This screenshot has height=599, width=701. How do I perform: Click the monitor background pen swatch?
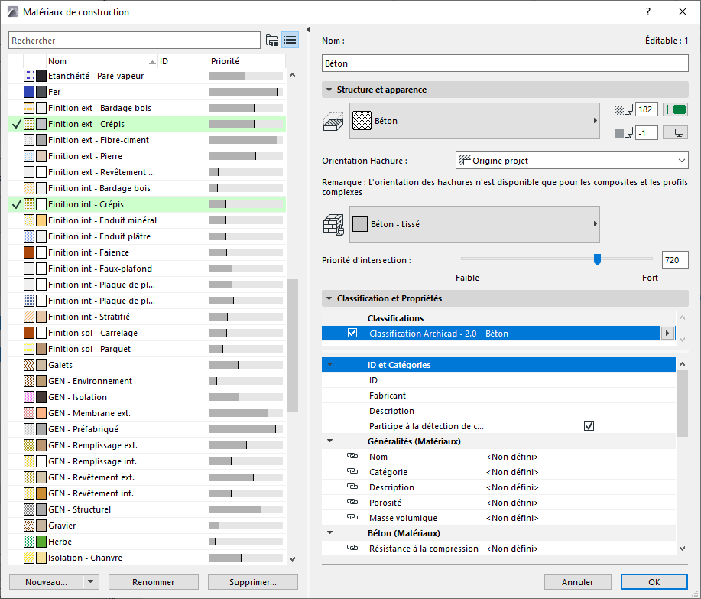pos(675,132)
